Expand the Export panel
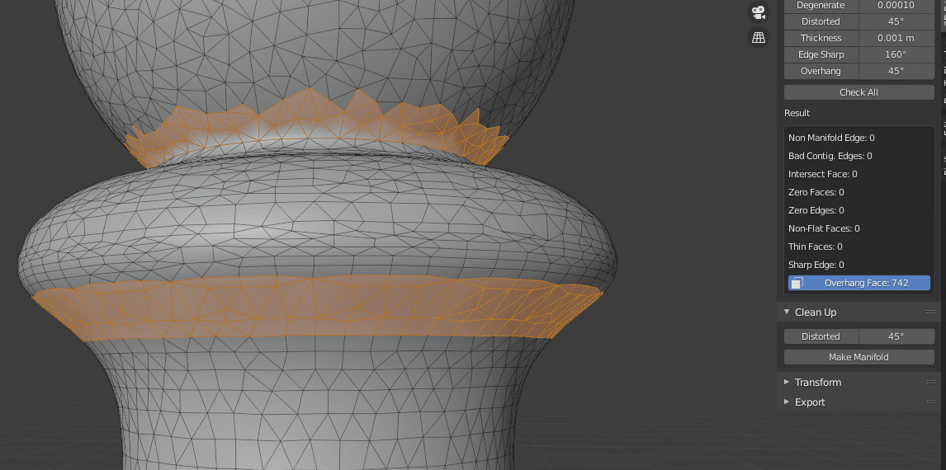 (787, 402)
